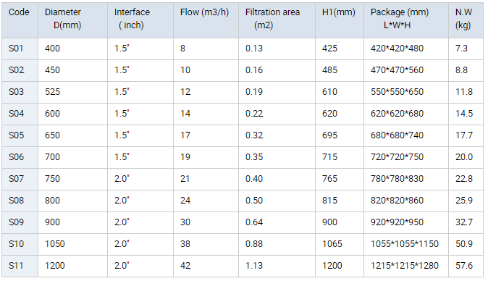
Task: Click the Package (mm) L*W*H header
Action: click(x=406, y=20)
